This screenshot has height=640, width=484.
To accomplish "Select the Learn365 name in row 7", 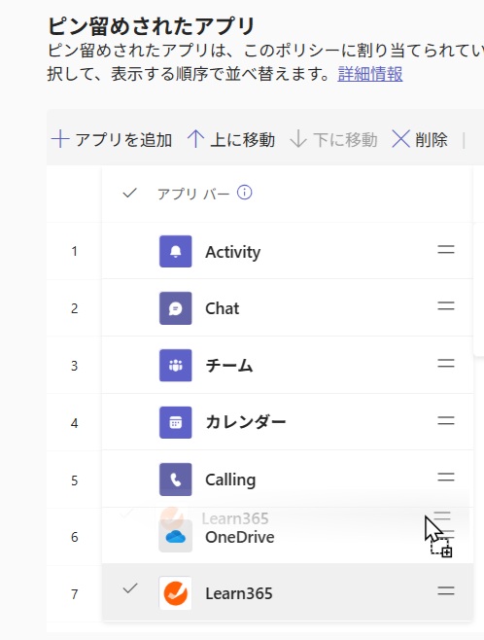I will pyautogui.click(x=239, y=593).
